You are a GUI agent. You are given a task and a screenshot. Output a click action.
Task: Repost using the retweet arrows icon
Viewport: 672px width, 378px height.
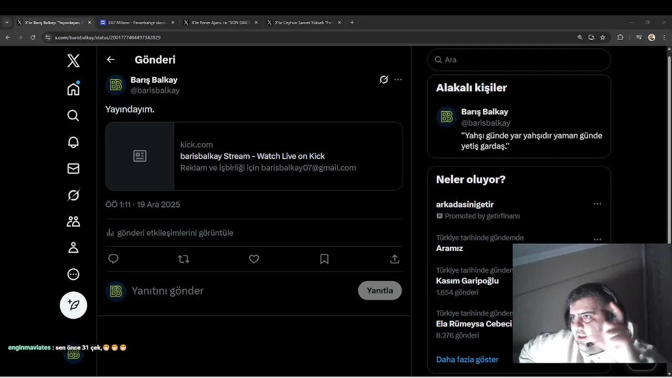tap(184, 259)
